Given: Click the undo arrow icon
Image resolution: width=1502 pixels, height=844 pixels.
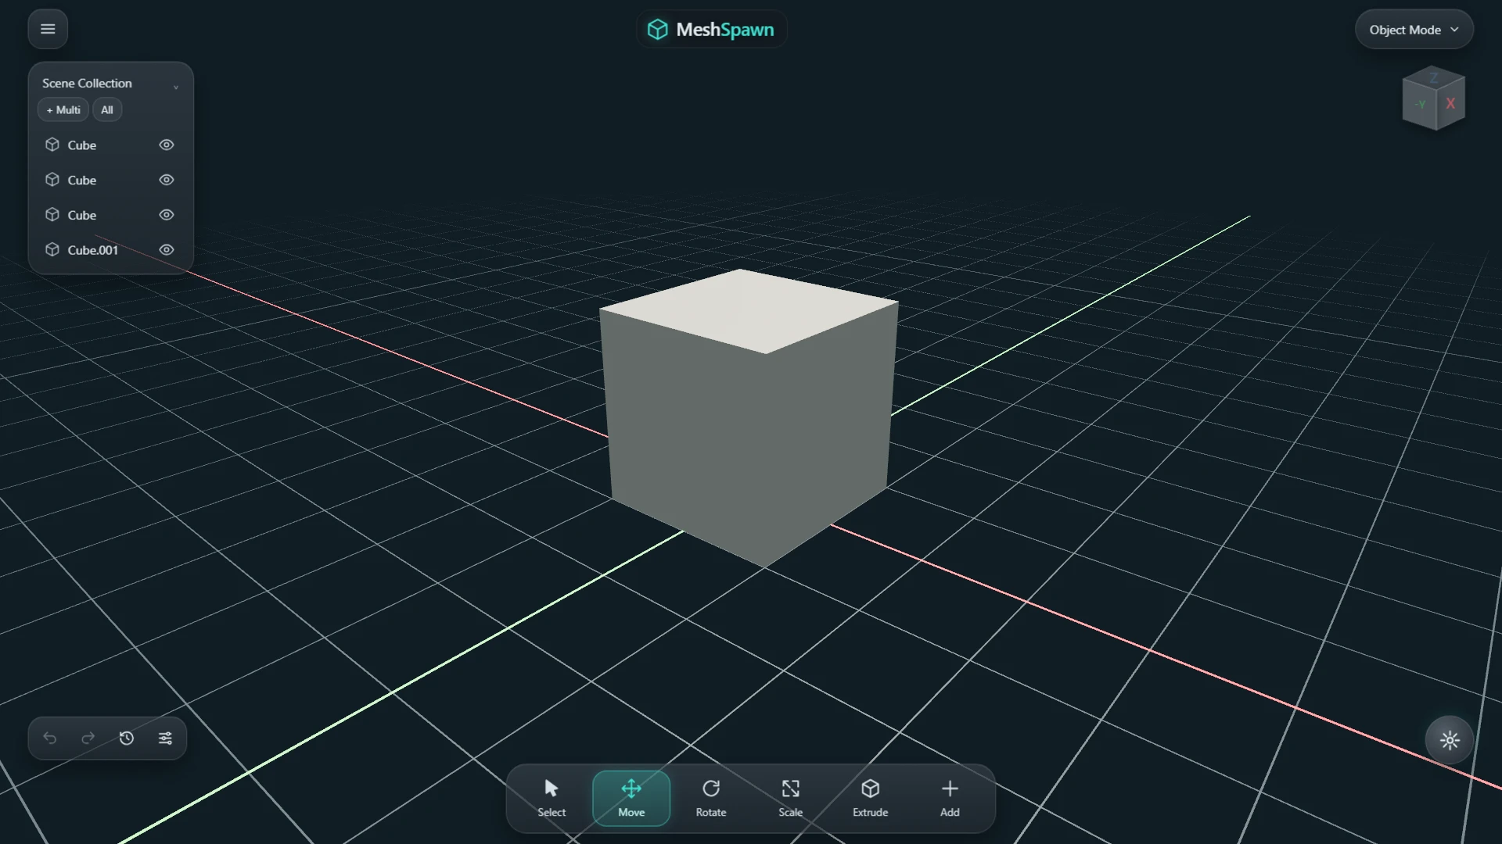Looking at the screenshot, I should click(x=50, y=738).
